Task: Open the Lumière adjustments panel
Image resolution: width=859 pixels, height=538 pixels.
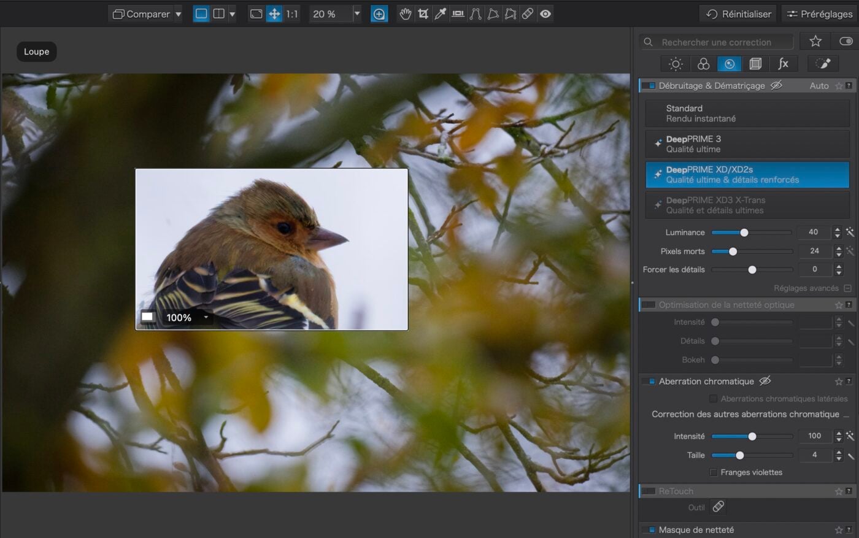Action: [x=675, y=63]
